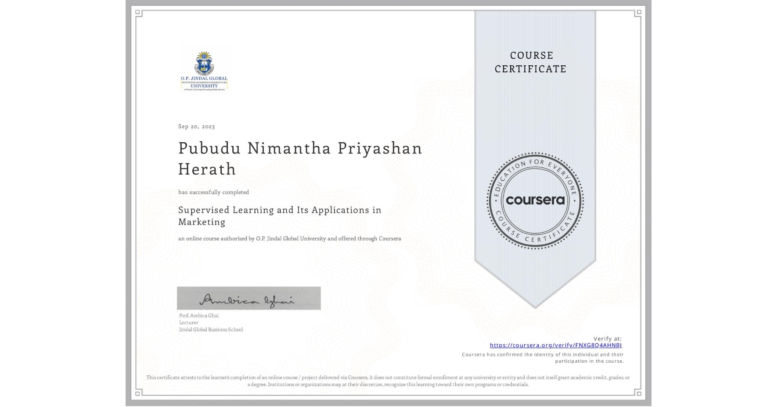The height and width of the screenshot is (407, 778).
Task: Click the 'Lecturer' title text
Action: pos(189,322)
